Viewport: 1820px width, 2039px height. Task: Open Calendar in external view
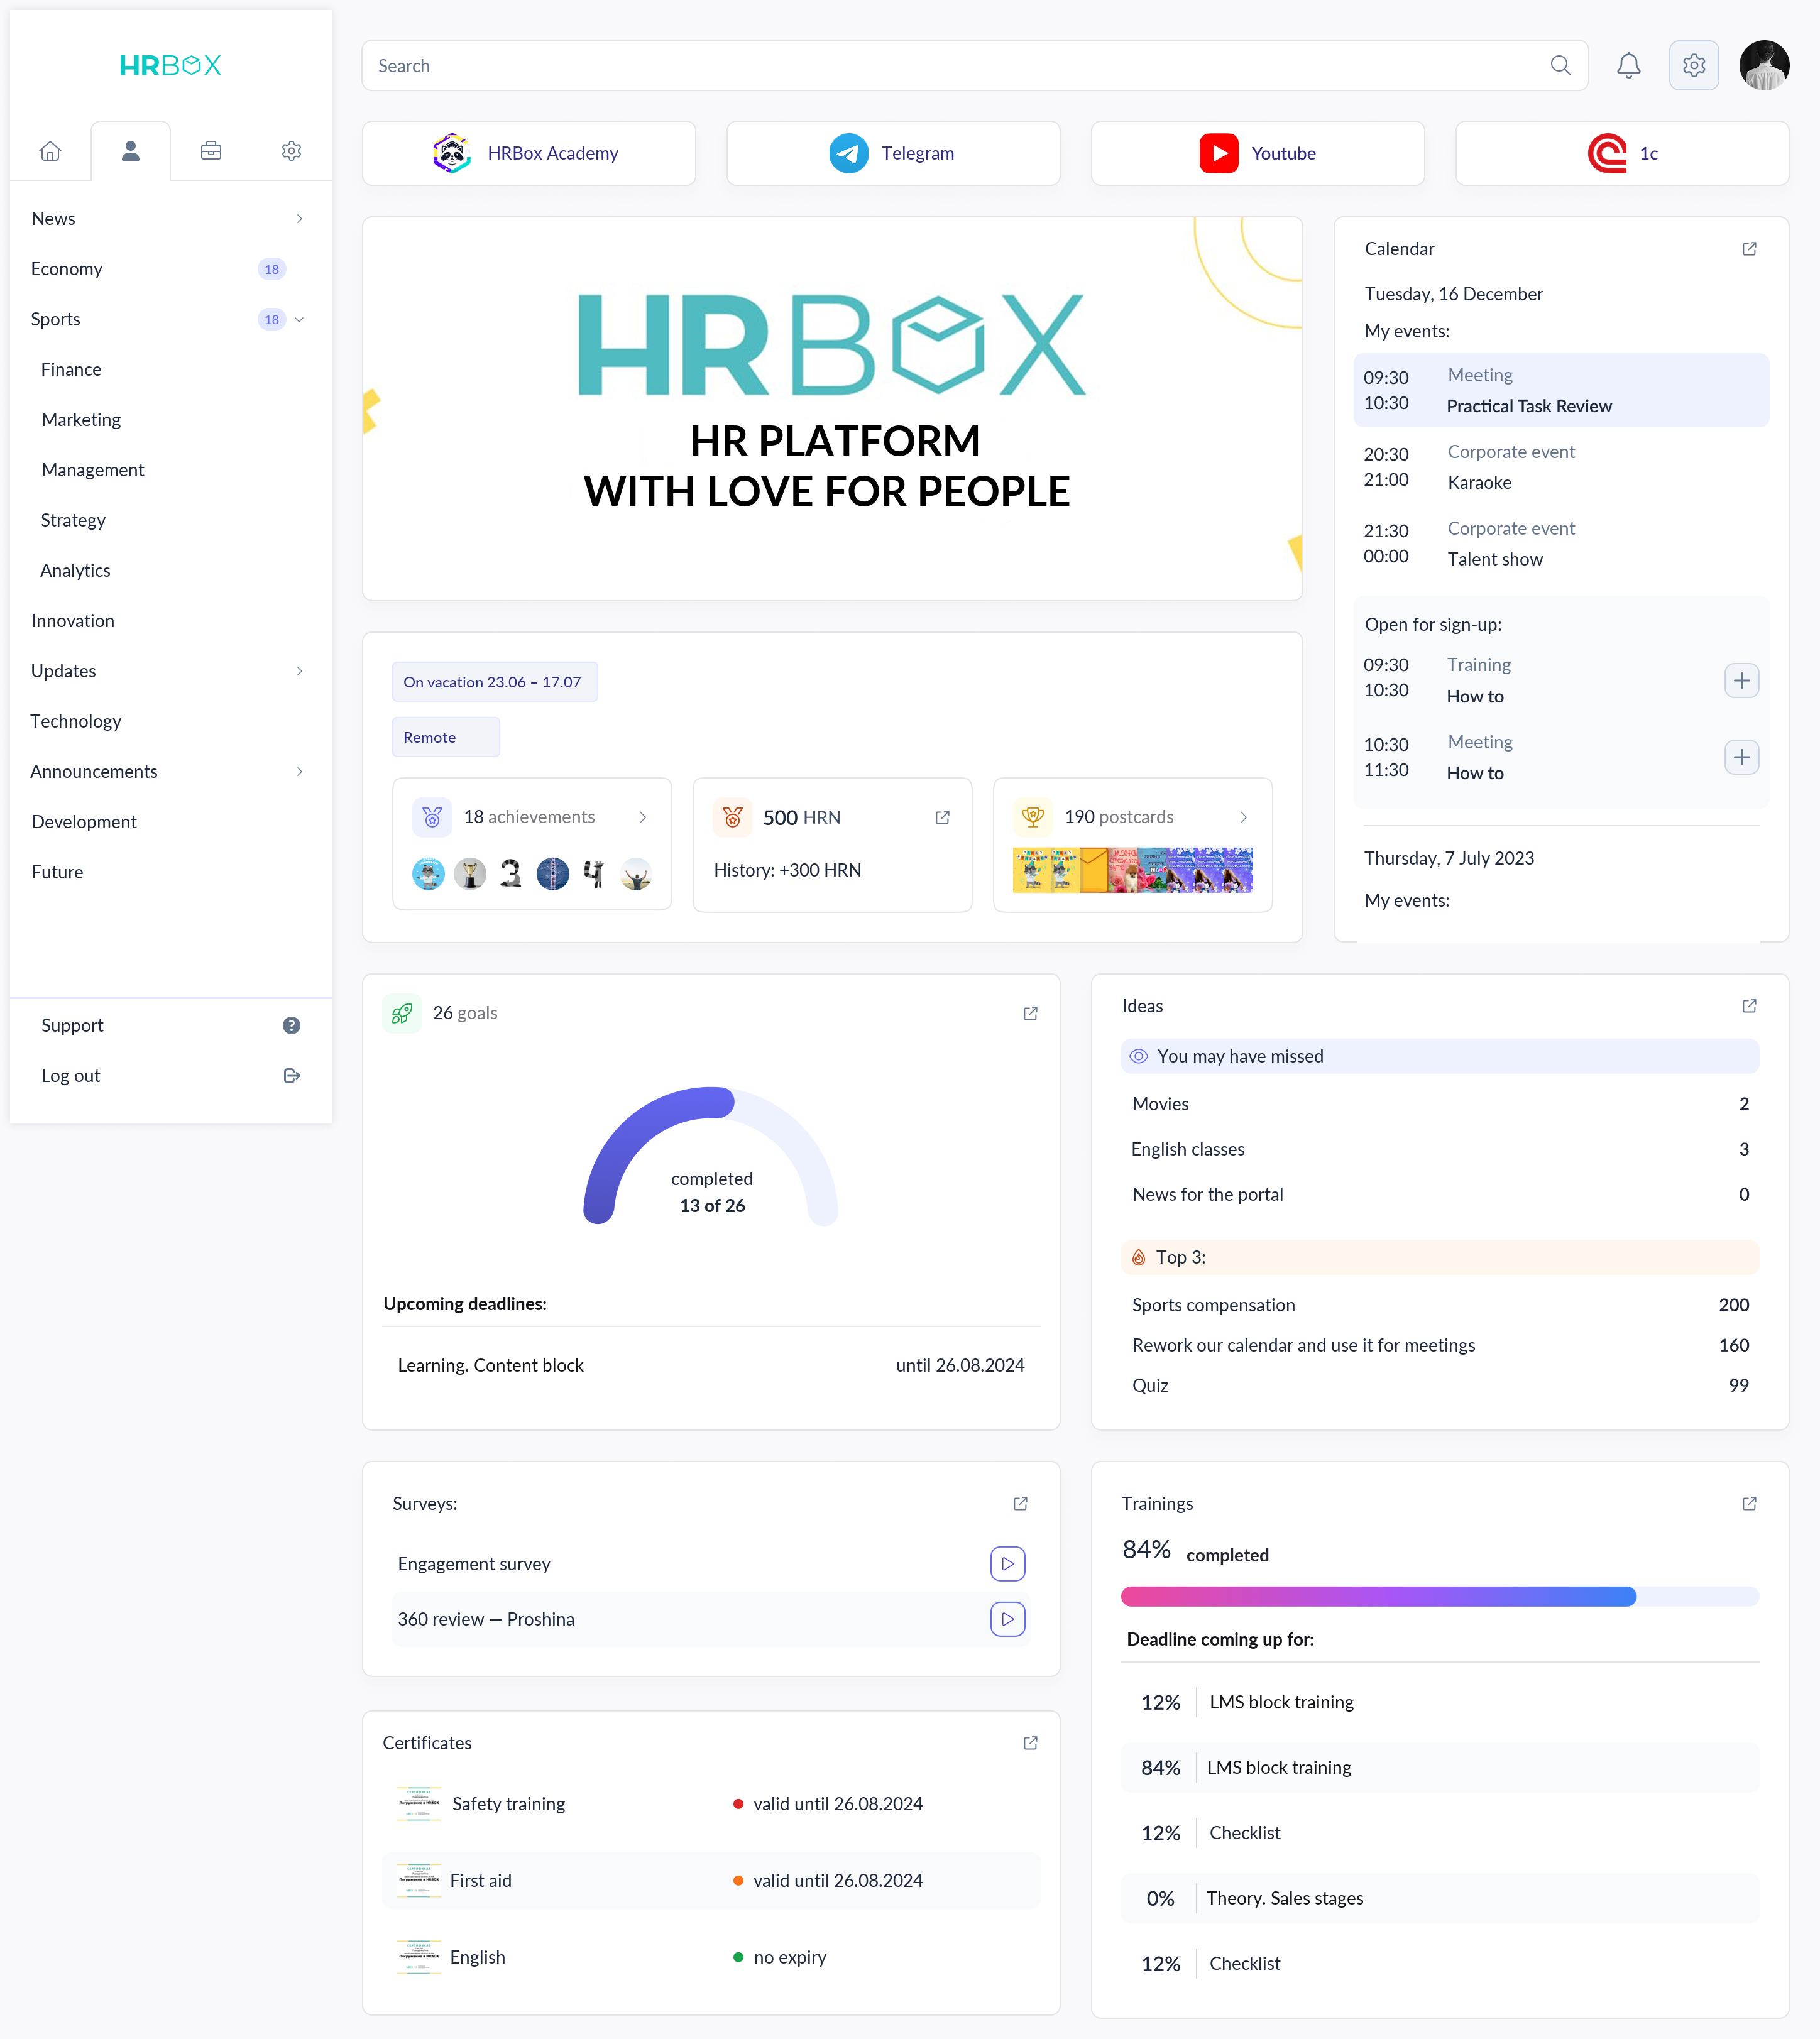1749,249
